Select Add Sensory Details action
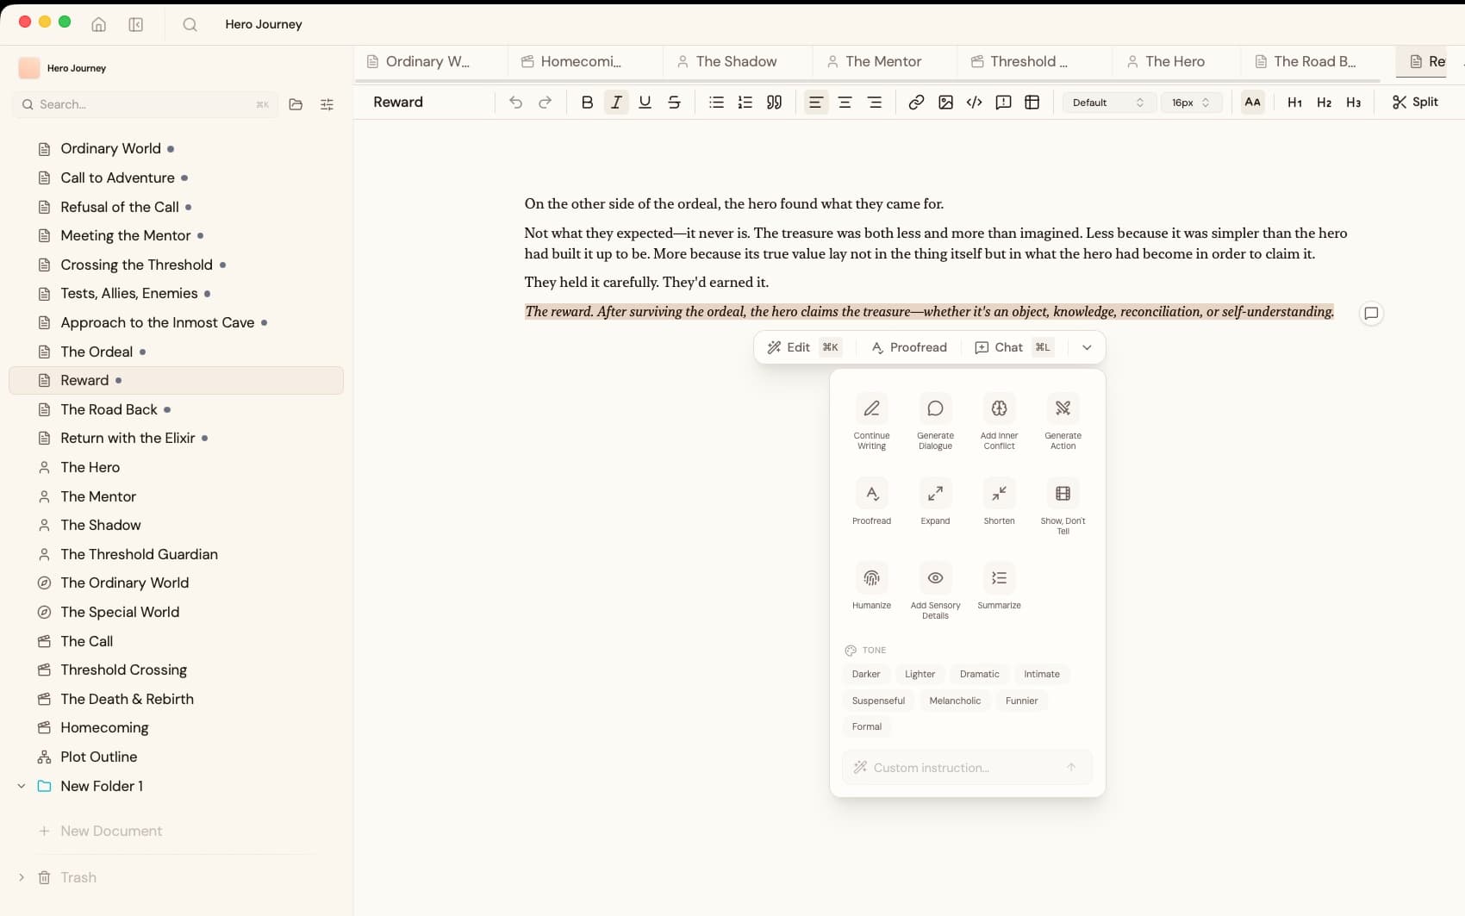This screenshot has width=1465, height=916. pos(935,590)
